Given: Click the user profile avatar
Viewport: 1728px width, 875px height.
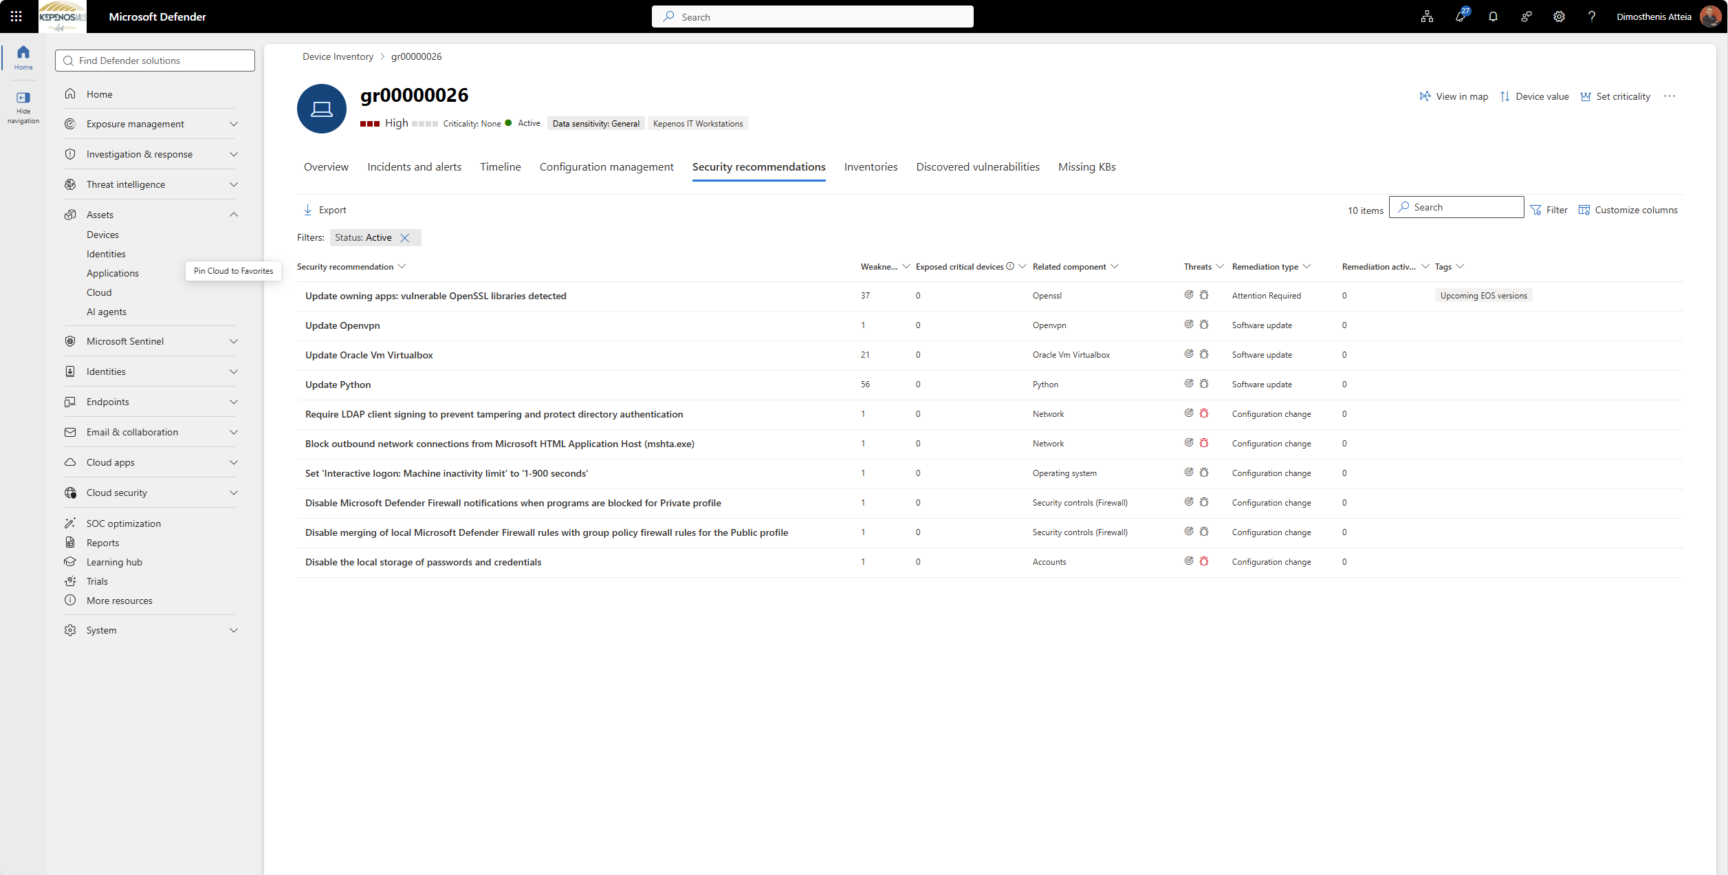Looking at the screenshot, I should 1710,17.
